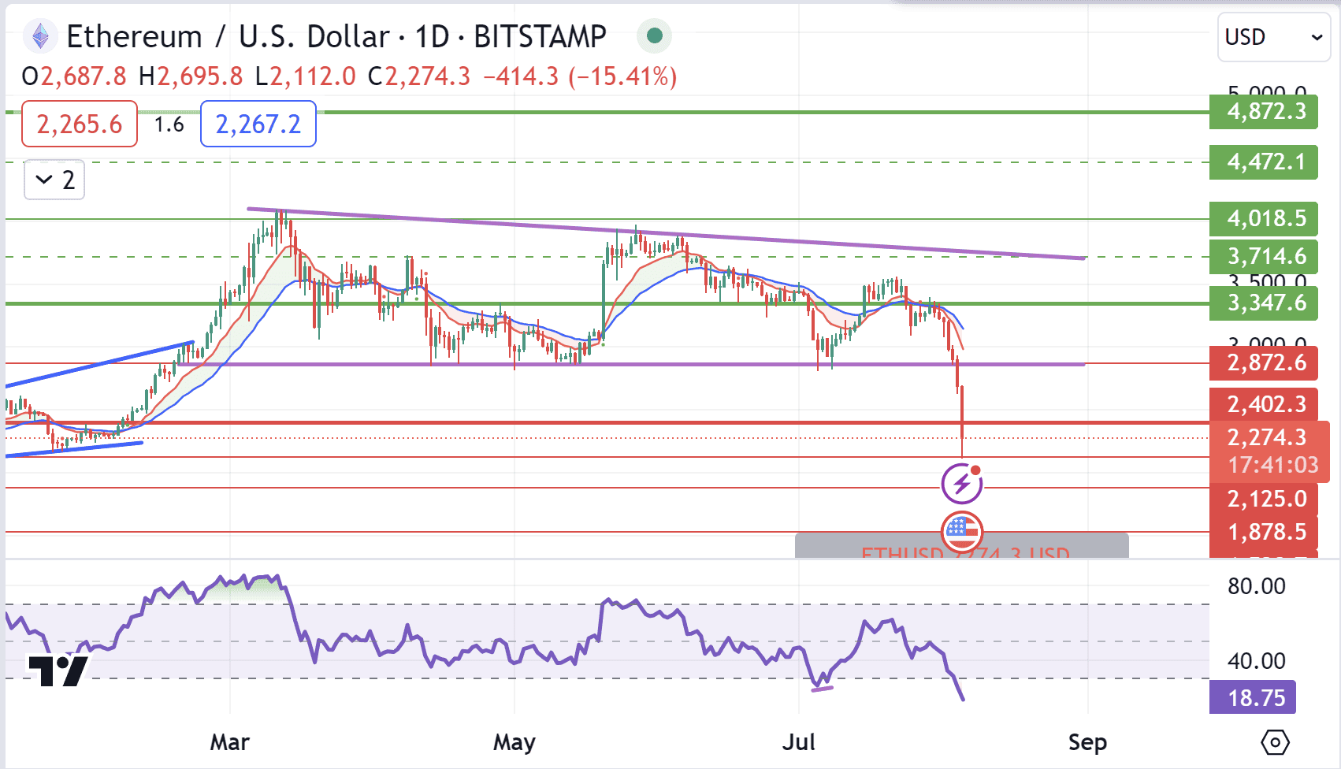Click the US flag economic event icon
The height and width of the screenshot is (769, 1341).
(x=962, y=530)
